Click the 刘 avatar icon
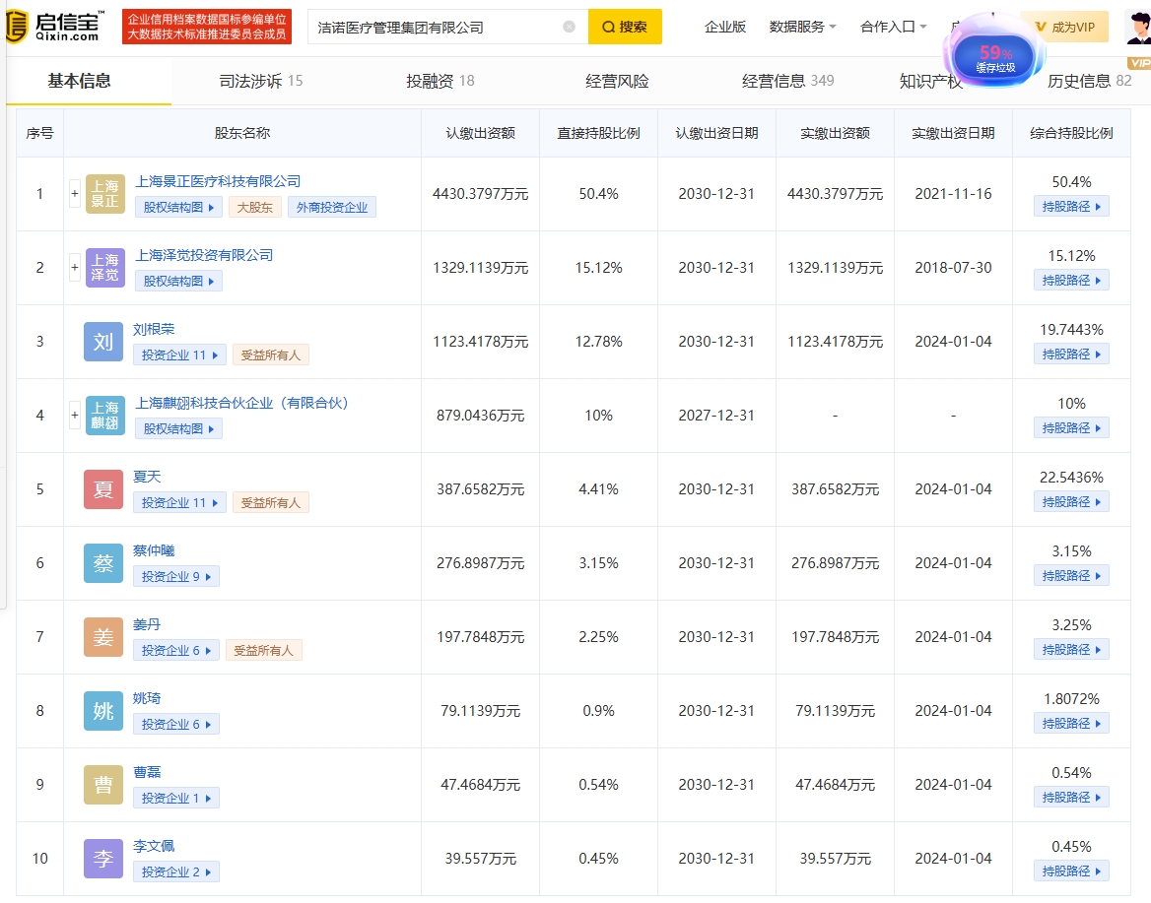The height and width of the screenshot is (903, 1151). pos(103,341)
